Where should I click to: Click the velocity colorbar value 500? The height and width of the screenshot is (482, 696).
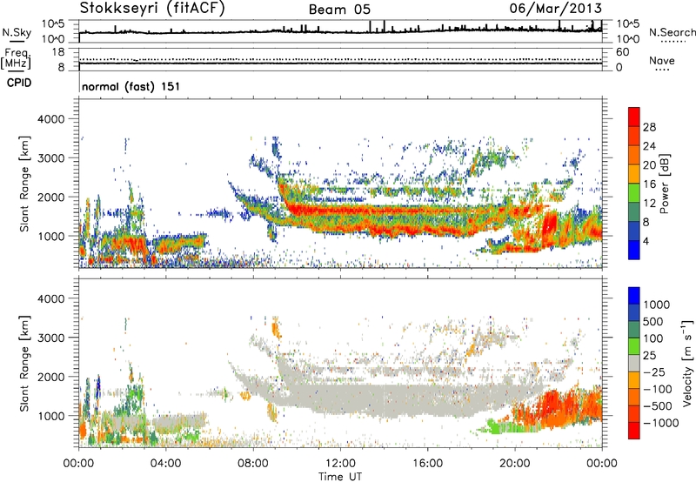[x=653, y=321]
